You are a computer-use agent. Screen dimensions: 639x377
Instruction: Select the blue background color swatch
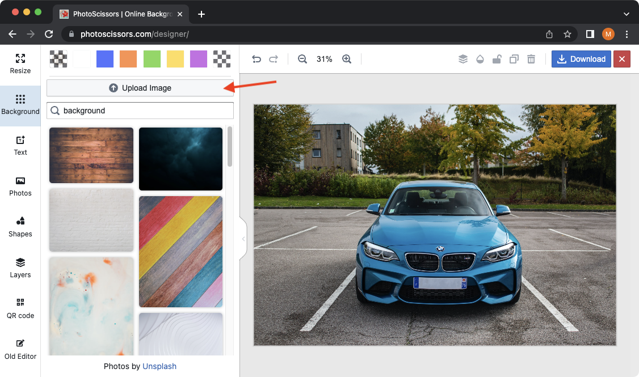[105, 59]
